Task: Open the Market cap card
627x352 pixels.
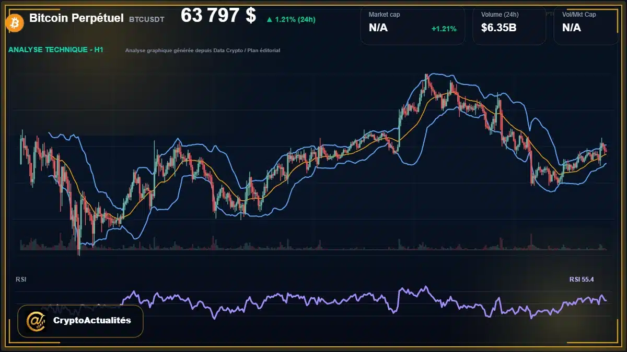Action: [x=412, y=26]
